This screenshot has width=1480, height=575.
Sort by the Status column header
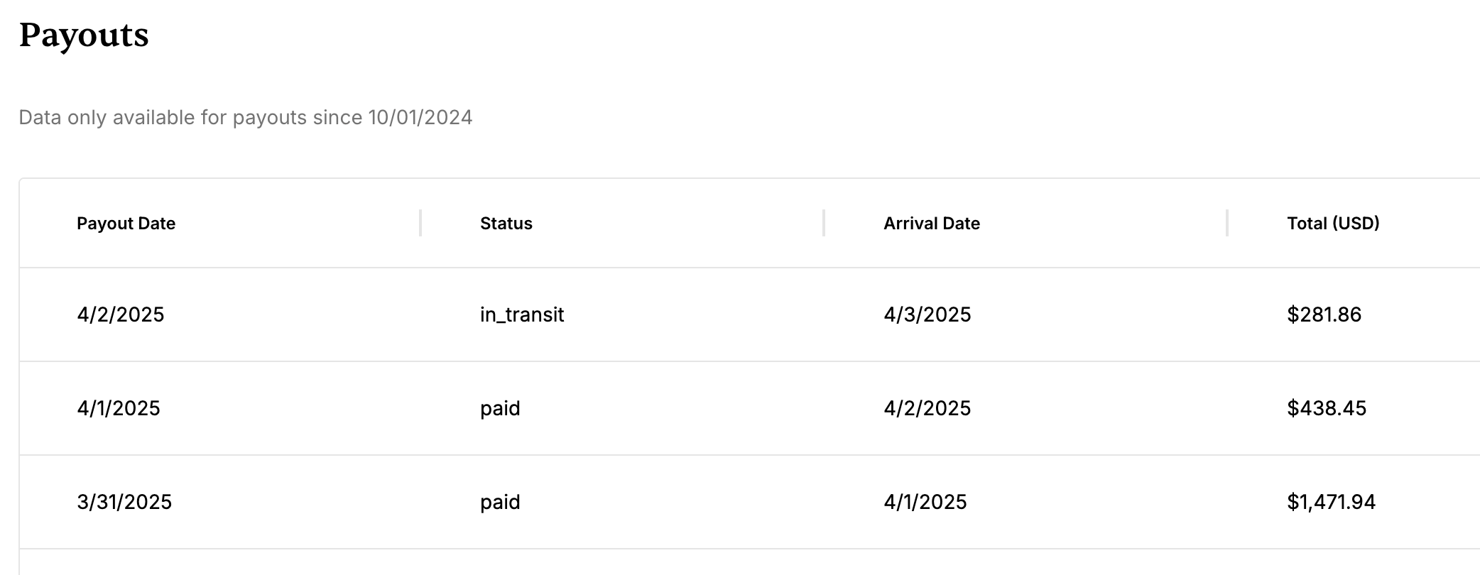[506, 223]
